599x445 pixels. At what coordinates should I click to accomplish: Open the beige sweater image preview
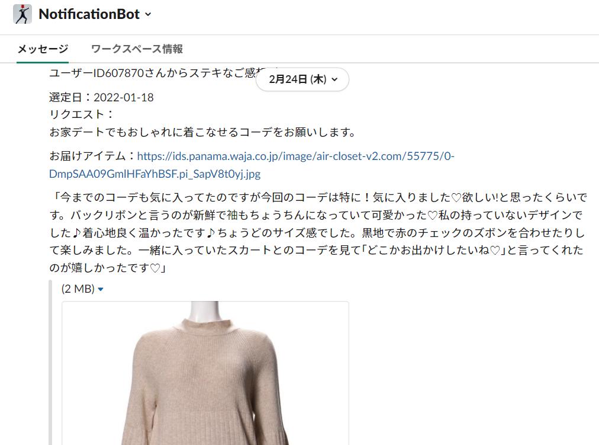click(x=205, y=373)
